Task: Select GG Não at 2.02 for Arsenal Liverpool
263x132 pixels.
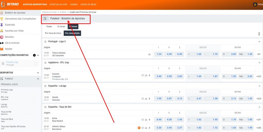Action: [x=246, y=76]
